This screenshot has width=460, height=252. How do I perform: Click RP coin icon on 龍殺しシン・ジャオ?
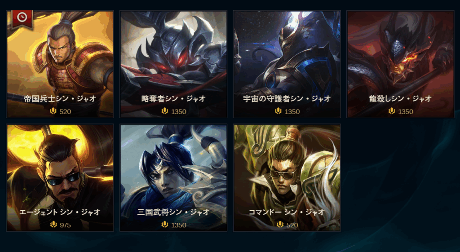392,111
